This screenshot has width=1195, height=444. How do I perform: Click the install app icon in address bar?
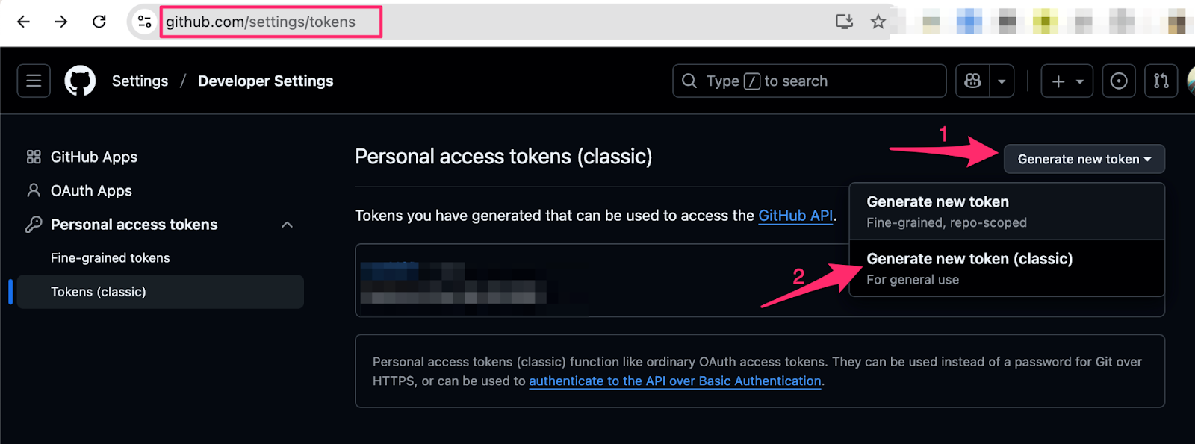click(x=844, y=22)
